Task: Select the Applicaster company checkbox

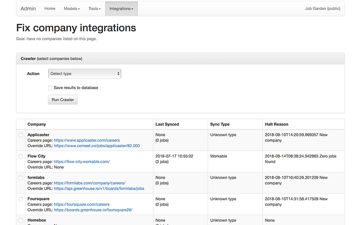Action: pyautogui.click(x=21, y=135)
